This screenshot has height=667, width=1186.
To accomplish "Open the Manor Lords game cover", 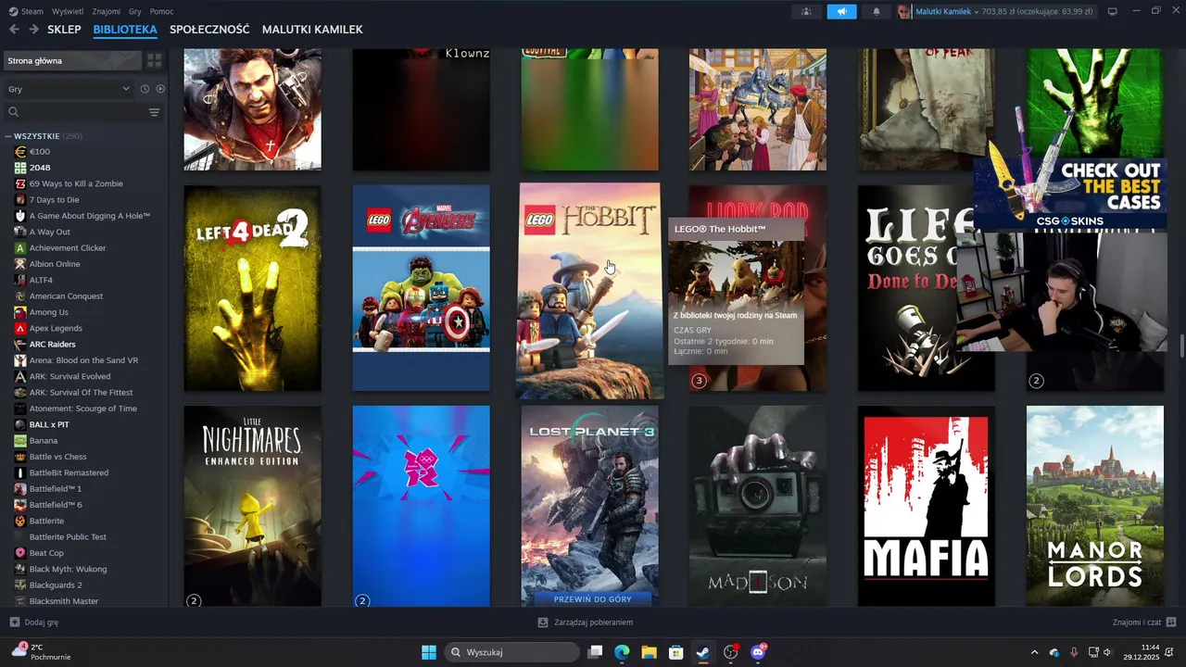I will (1095, 506).
